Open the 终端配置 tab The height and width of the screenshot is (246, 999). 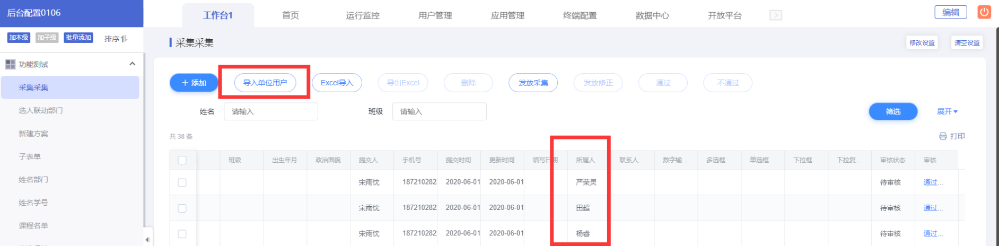pos(580,15)
